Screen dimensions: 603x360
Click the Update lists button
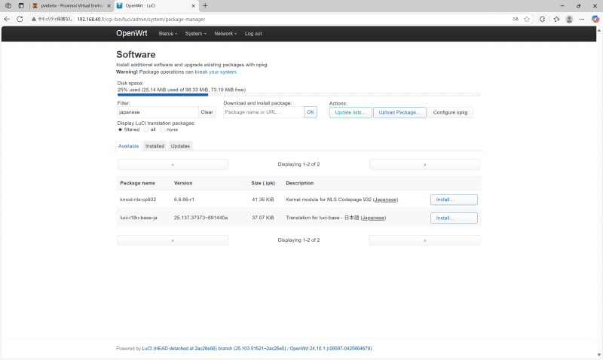(350, 112)
